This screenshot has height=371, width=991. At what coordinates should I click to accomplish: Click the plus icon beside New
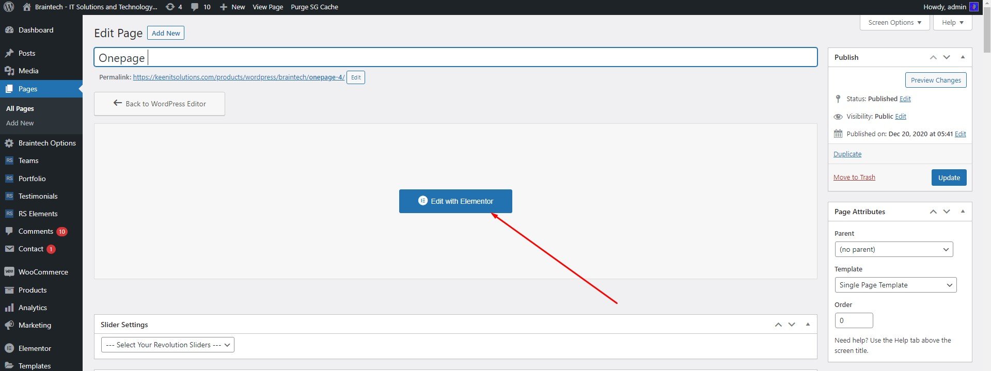(223, 7)
